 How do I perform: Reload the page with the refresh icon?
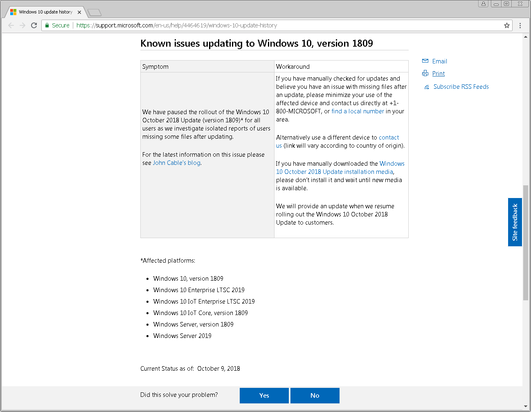(34, 25)
